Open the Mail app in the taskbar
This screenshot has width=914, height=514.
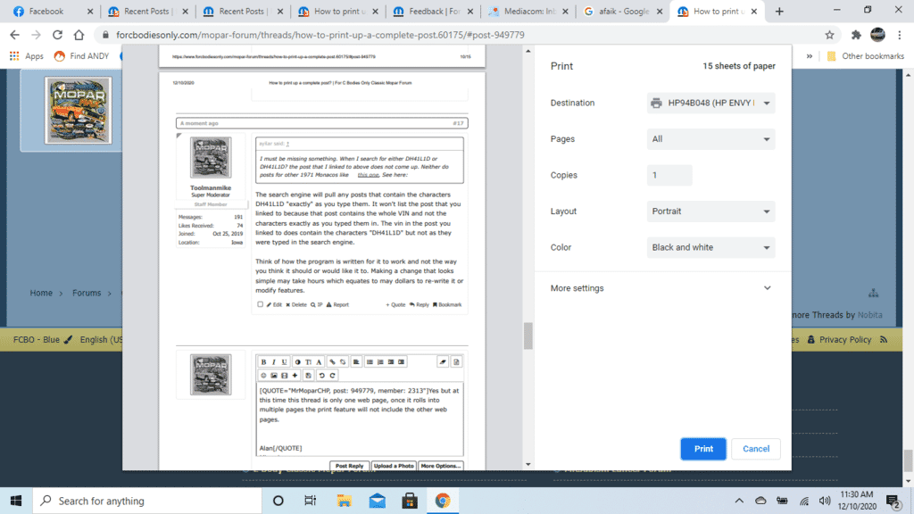377,501
